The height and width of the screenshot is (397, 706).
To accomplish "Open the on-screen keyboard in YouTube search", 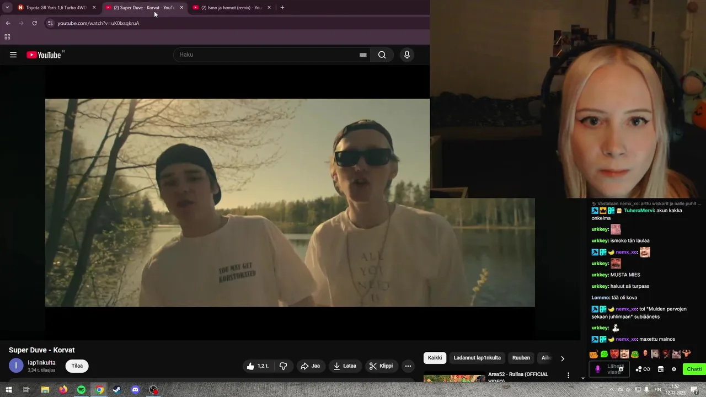I will click(363, 55).
